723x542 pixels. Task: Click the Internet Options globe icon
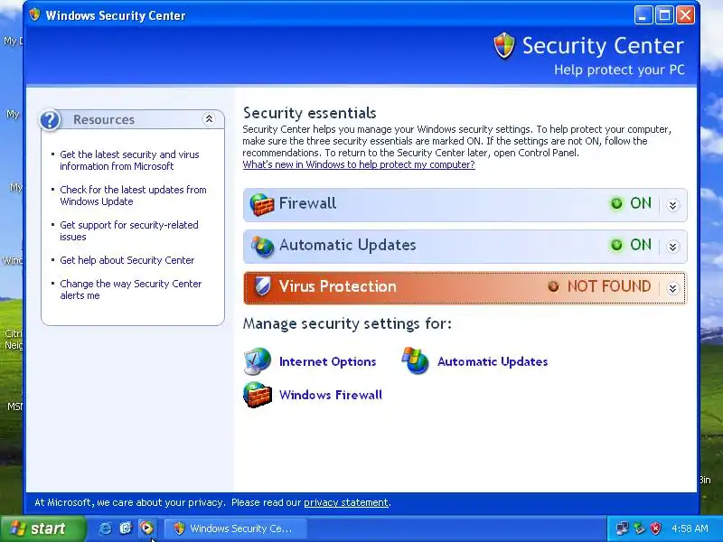coord(258,361)
